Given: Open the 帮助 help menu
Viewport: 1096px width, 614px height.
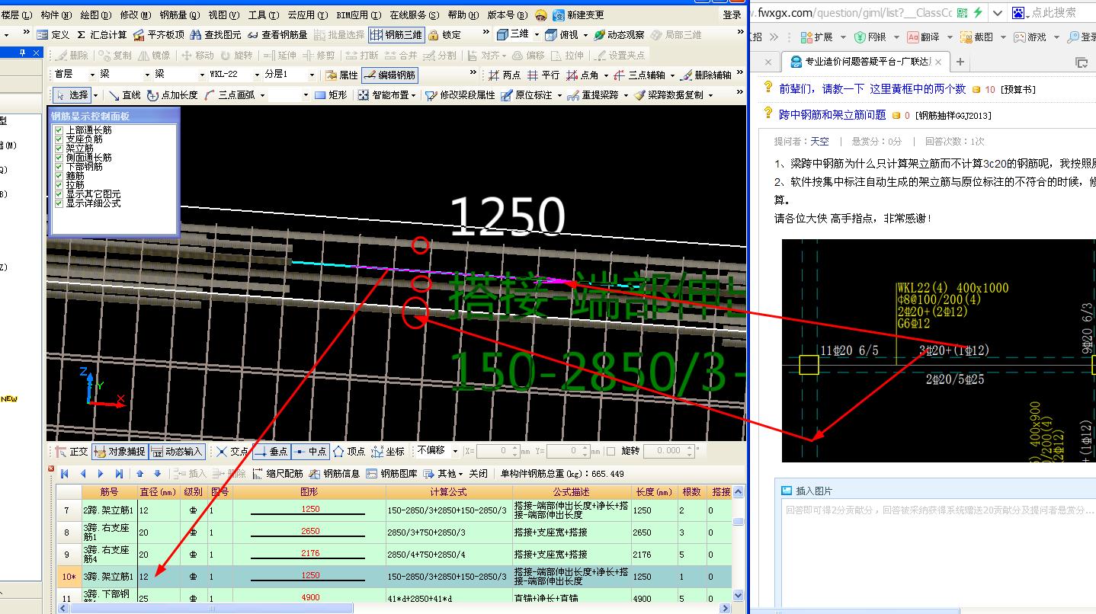Looking at the screenshot, I should (x=462, y=14).
